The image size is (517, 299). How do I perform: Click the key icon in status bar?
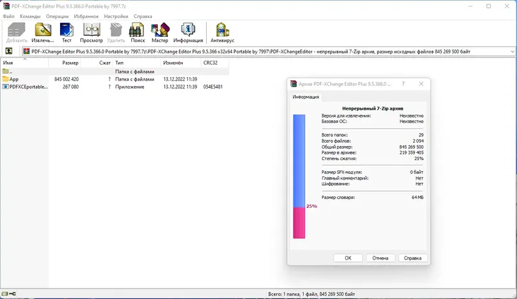(x=12, y=294)
